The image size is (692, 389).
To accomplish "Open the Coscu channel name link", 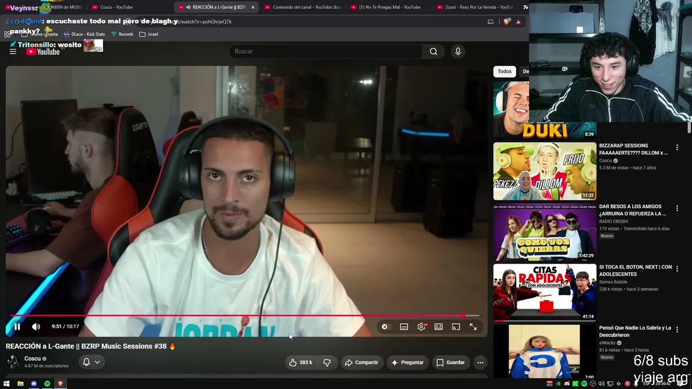I will click(32, 359).
